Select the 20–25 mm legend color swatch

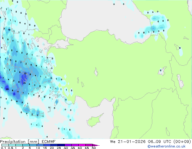click(x=54, y=145)
